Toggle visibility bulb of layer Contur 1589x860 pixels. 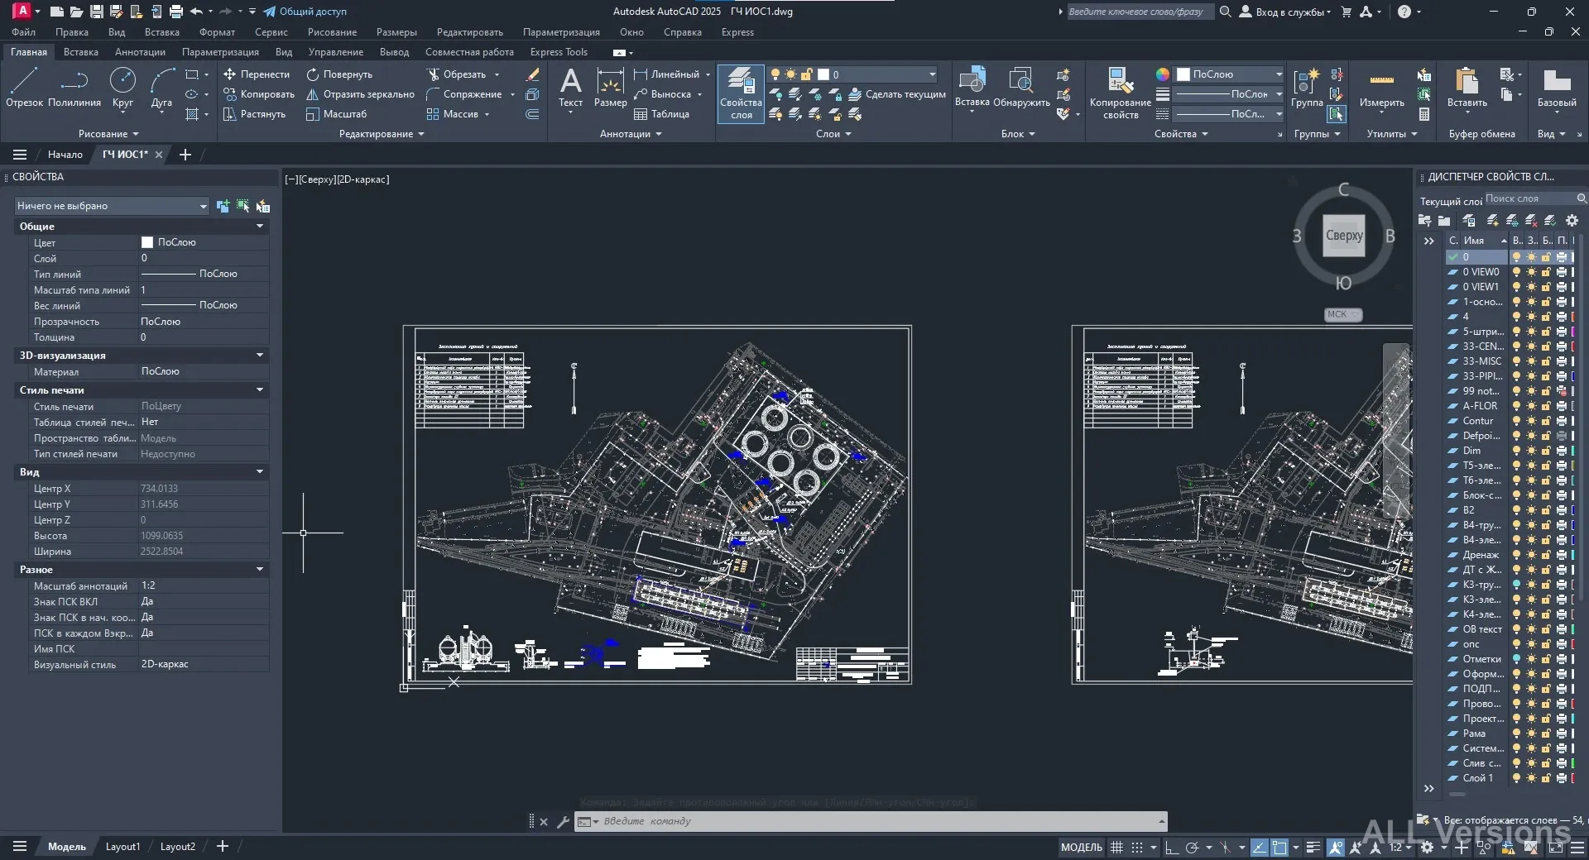coord(1516,421)
